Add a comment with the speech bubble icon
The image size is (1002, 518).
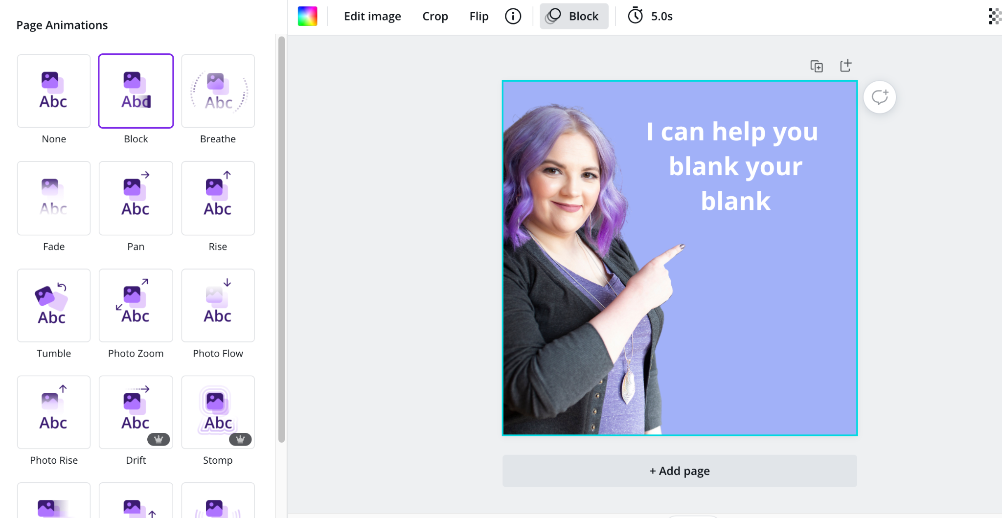coord(880,97)
